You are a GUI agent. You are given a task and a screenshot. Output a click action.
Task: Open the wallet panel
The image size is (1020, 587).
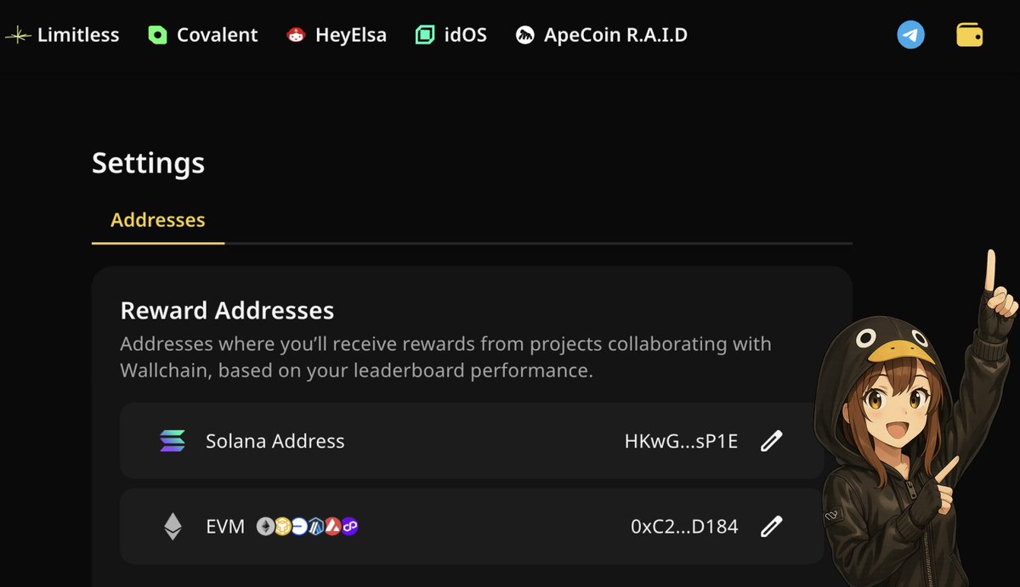pyautogui.click(x=969, y=34)
